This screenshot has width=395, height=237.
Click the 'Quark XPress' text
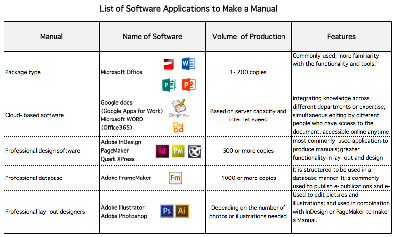click(117, 159)
